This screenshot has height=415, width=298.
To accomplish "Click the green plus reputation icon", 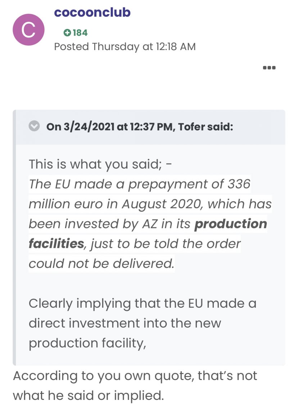I will pos(67,33).
